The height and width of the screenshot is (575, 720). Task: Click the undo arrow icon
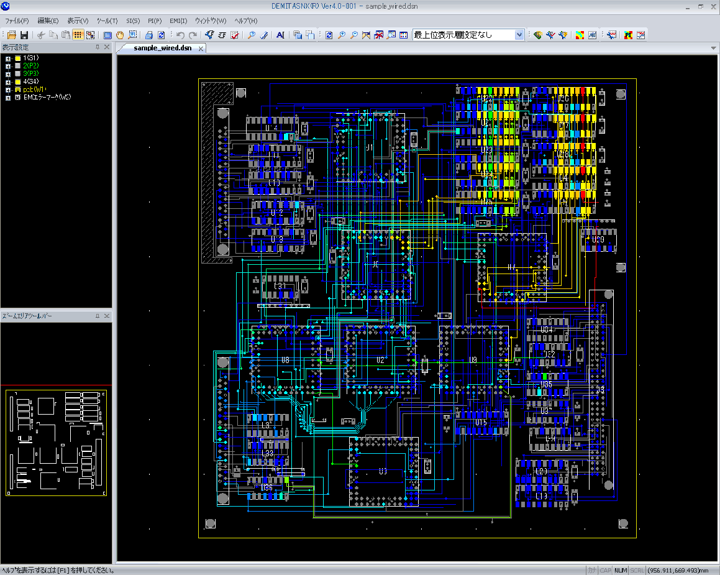[180, 35]
